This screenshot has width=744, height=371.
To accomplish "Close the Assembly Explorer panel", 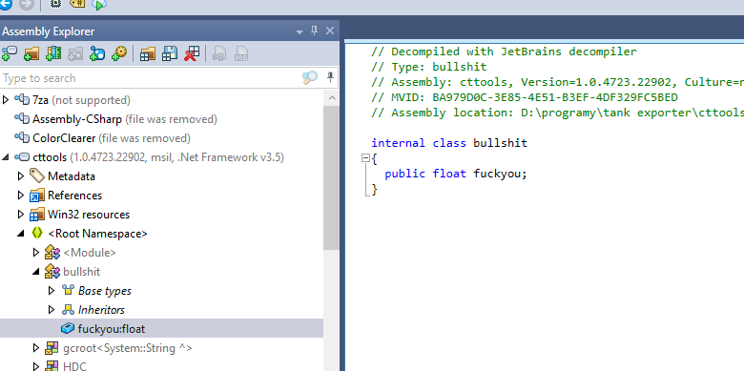I will (x=330, y=31).
